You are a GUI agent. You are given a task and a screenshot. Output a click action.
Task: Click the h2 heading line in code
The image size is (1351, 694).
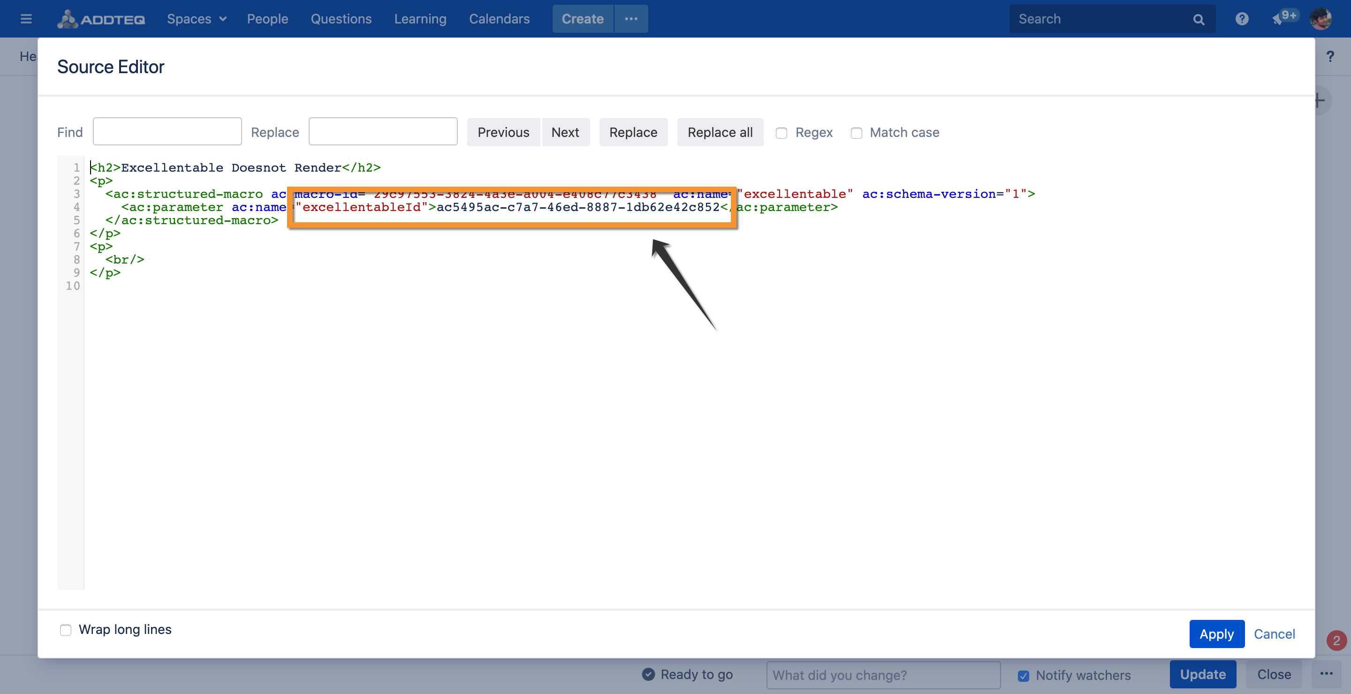coord(235,168)
